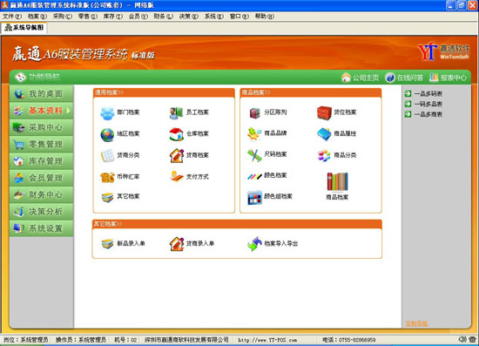This screenshot has width=479, height=346.
Task: Open 档案导入导出 arrows icon
Action: coord(254,244)
